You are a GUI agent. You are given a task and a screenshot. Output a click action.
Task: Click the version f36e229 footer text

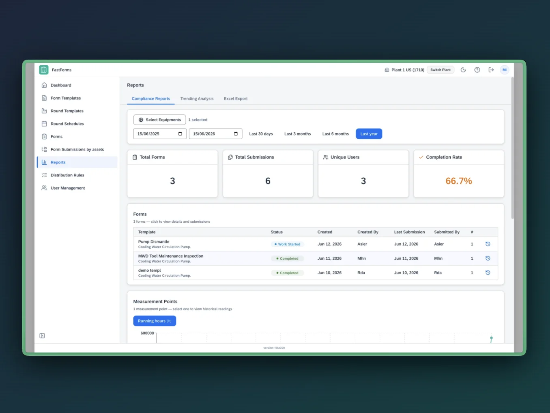point(274,348)
